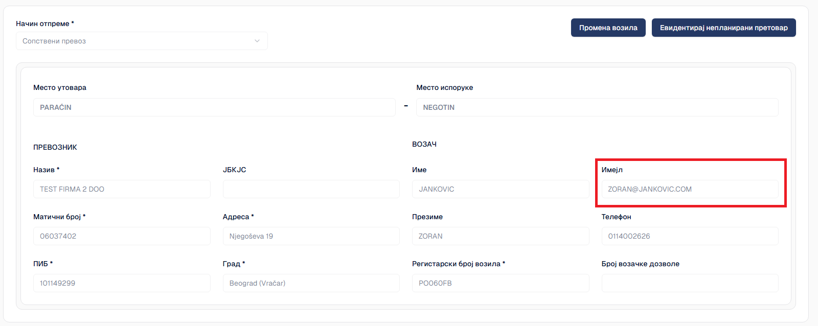Click the Место утовара field PARAĆIN
The width and height of the screenshot is (818, 326).
pyautogui.click(x=214, y=107)
